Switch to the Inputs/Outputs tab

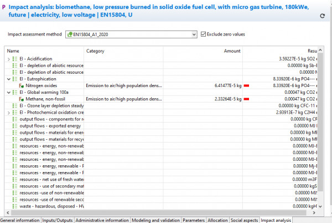coord(58,220)
